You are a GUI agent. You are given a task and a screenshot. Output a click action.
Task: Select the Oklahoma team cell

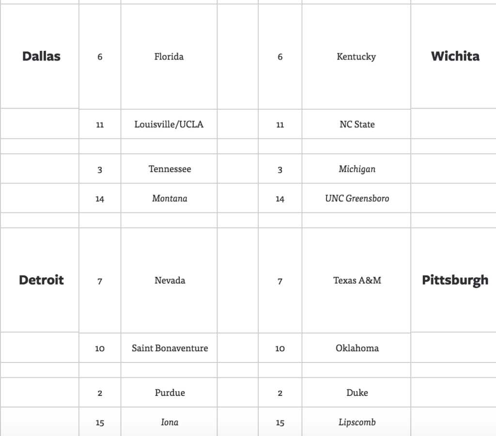[357, 348]
